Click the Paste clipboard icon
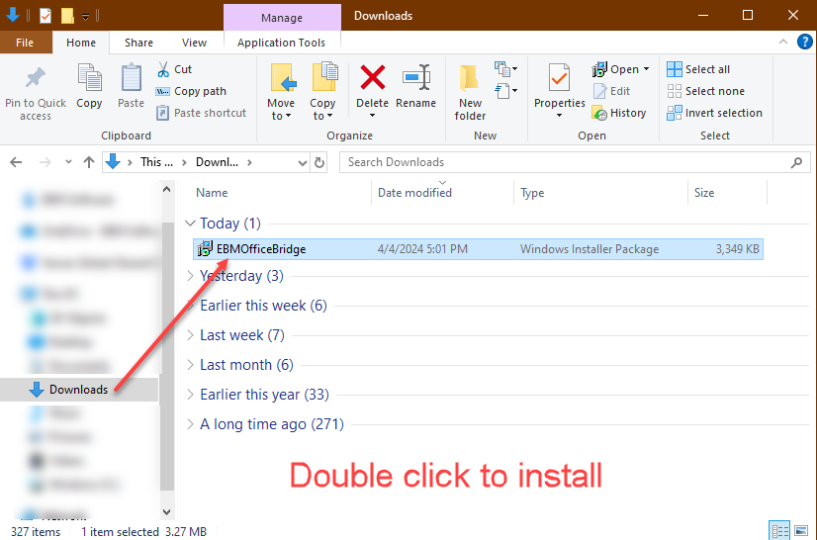The height and width of the screenshot is (540, 817). coord(131,78)
